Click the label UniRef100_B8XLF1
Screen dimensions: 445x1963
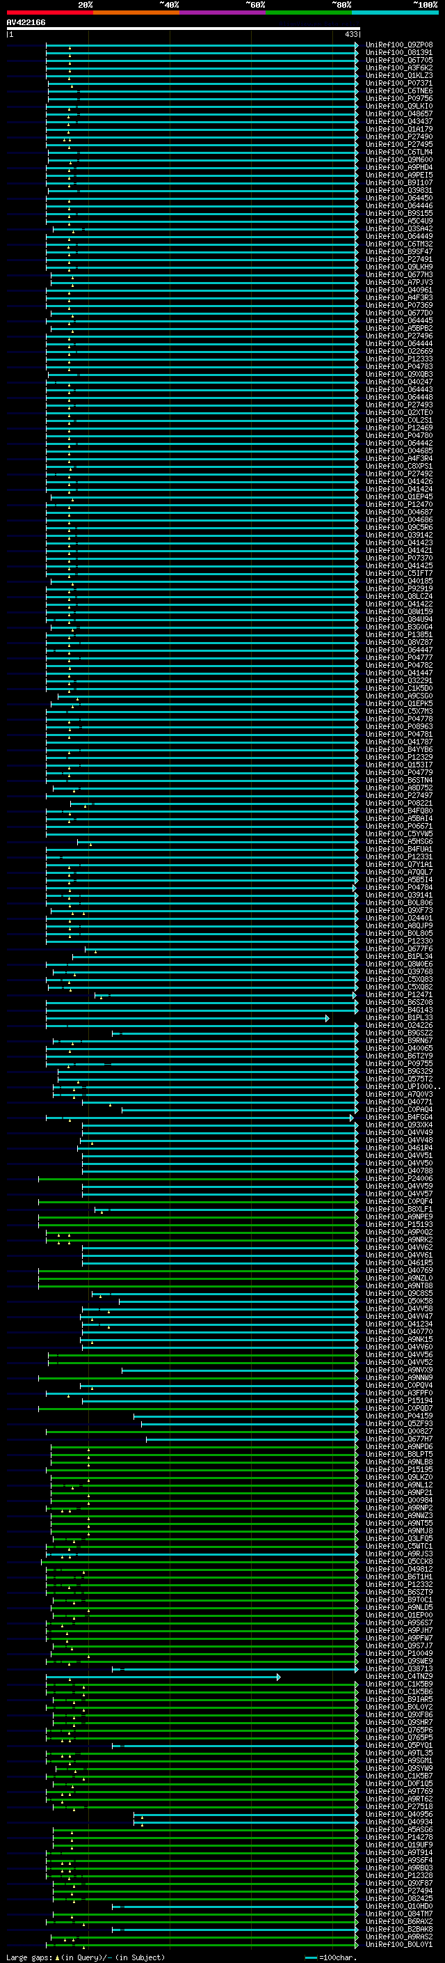pos(399,1210)
